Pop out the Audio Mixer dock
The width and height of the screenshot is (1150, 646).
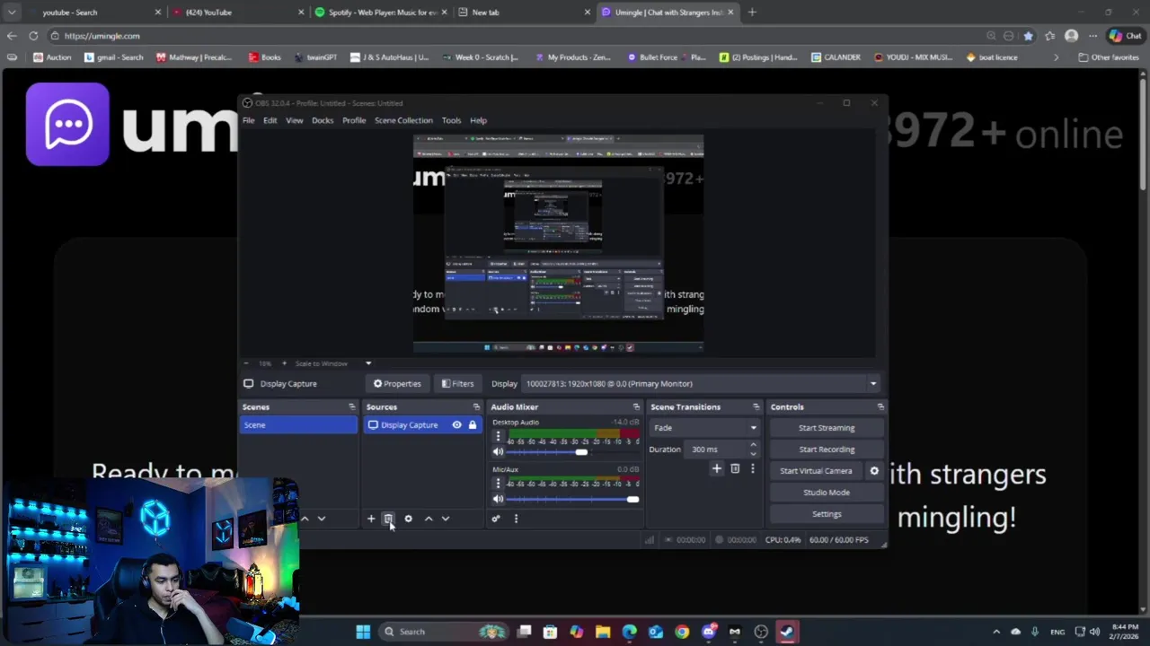tap(636, 407)
